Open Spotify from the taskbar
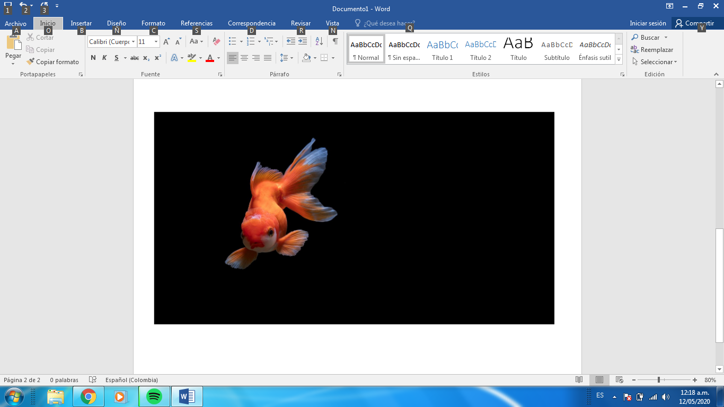 click(x=154, y=396)
